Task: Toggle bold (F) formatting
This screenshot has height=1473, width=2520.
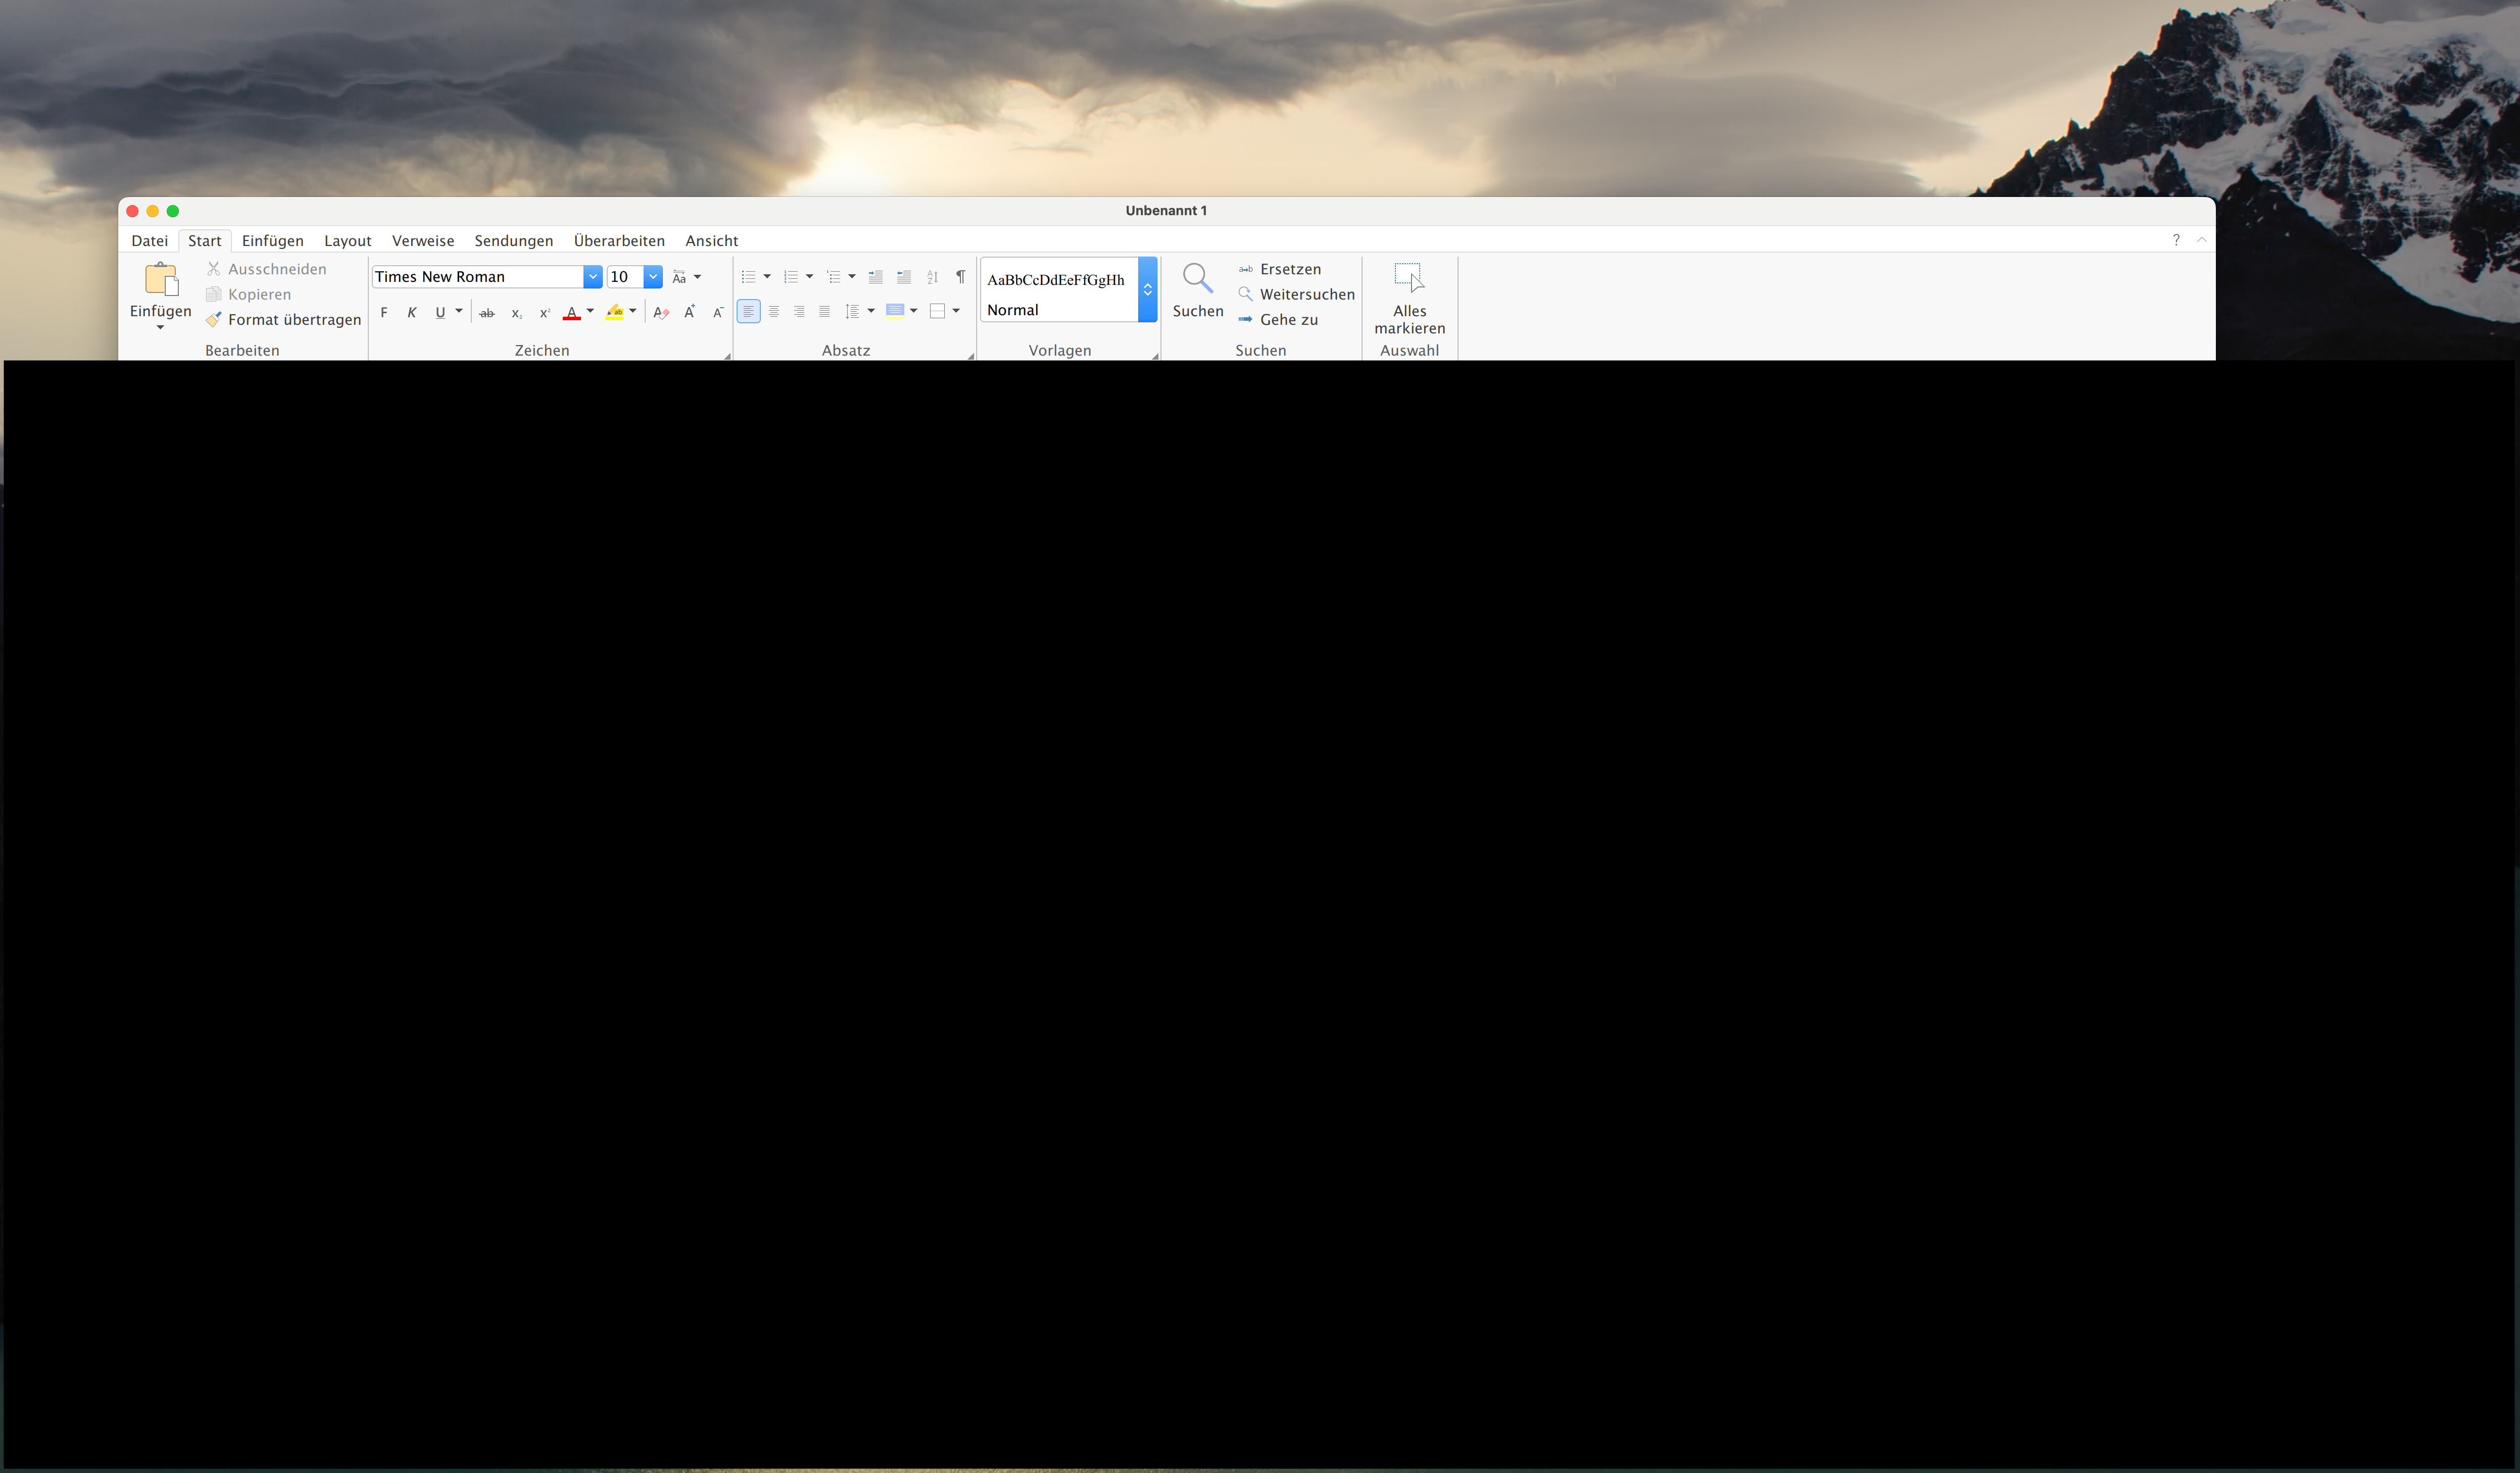Action: 384,313
